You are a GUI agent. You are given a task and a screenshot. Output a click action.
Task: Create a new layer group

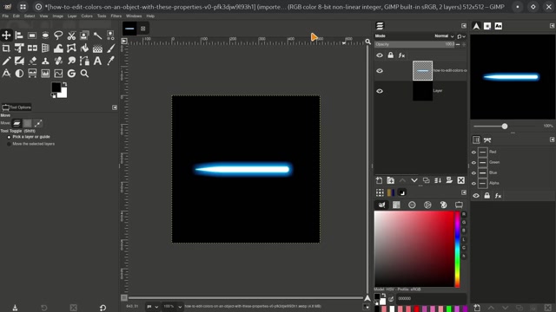pyautogui.click(x=390, y=180)
